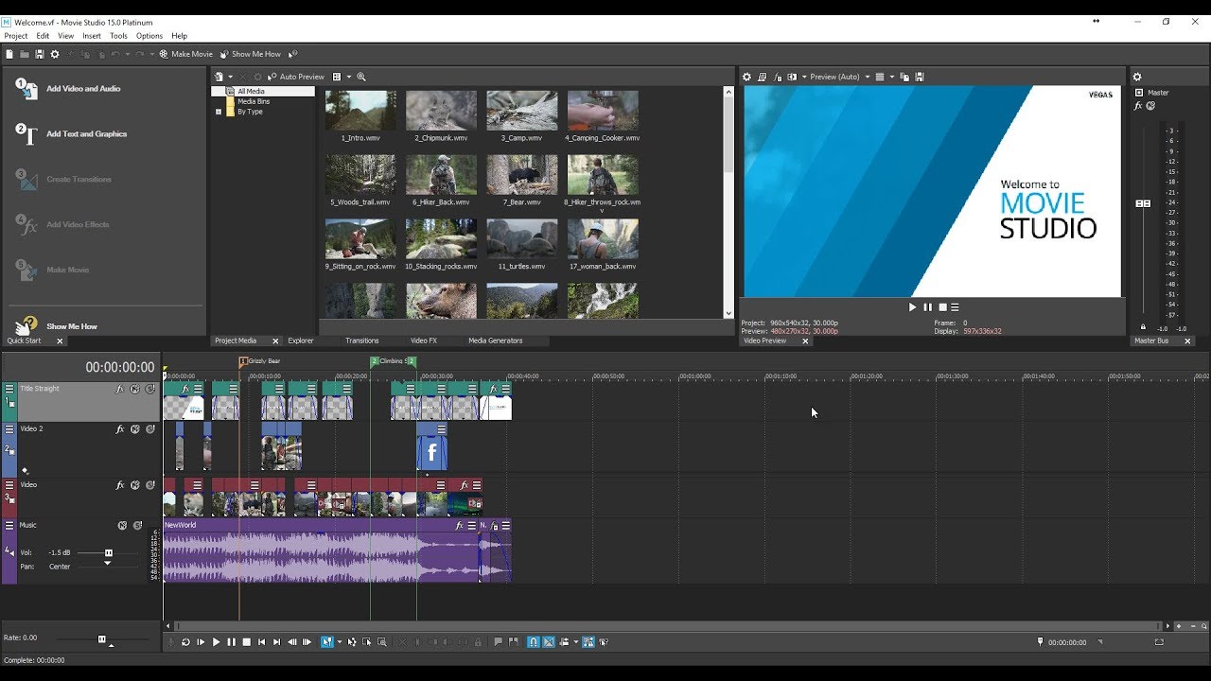Mute the Video 2 track
The height and width of the screenshot is (681, 1211).
135,428
